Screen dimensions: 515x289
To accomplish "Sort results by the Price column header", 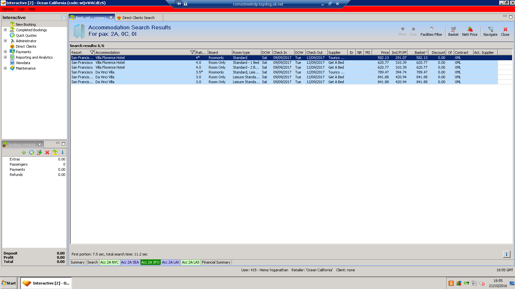I will pos(381,53).
